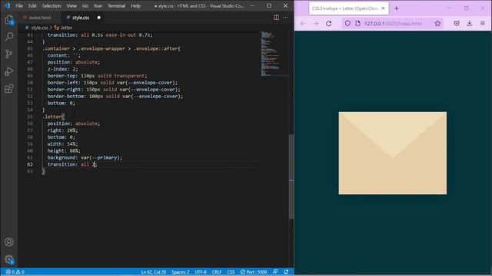
Task: Click 'background: var(--primary);' line
Action: click(85, 157)
